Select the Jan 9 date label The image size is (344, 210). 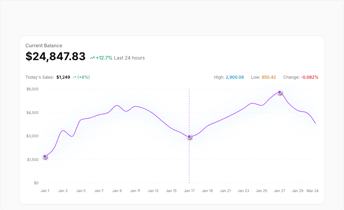click(x=117, y=191)
